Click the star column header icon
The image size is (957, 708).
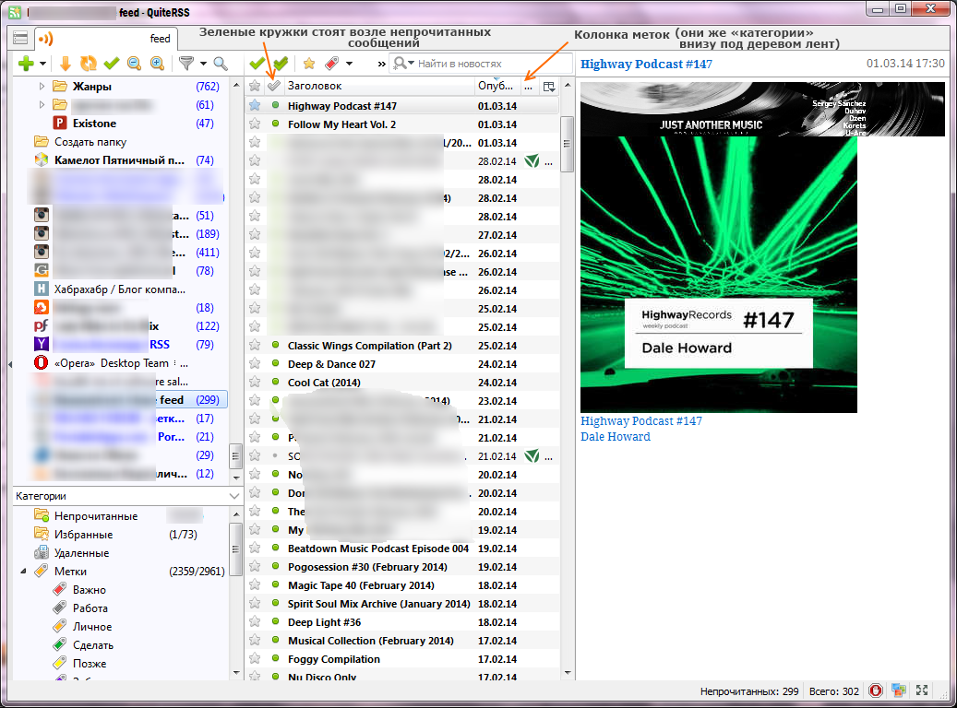(255, 86)
